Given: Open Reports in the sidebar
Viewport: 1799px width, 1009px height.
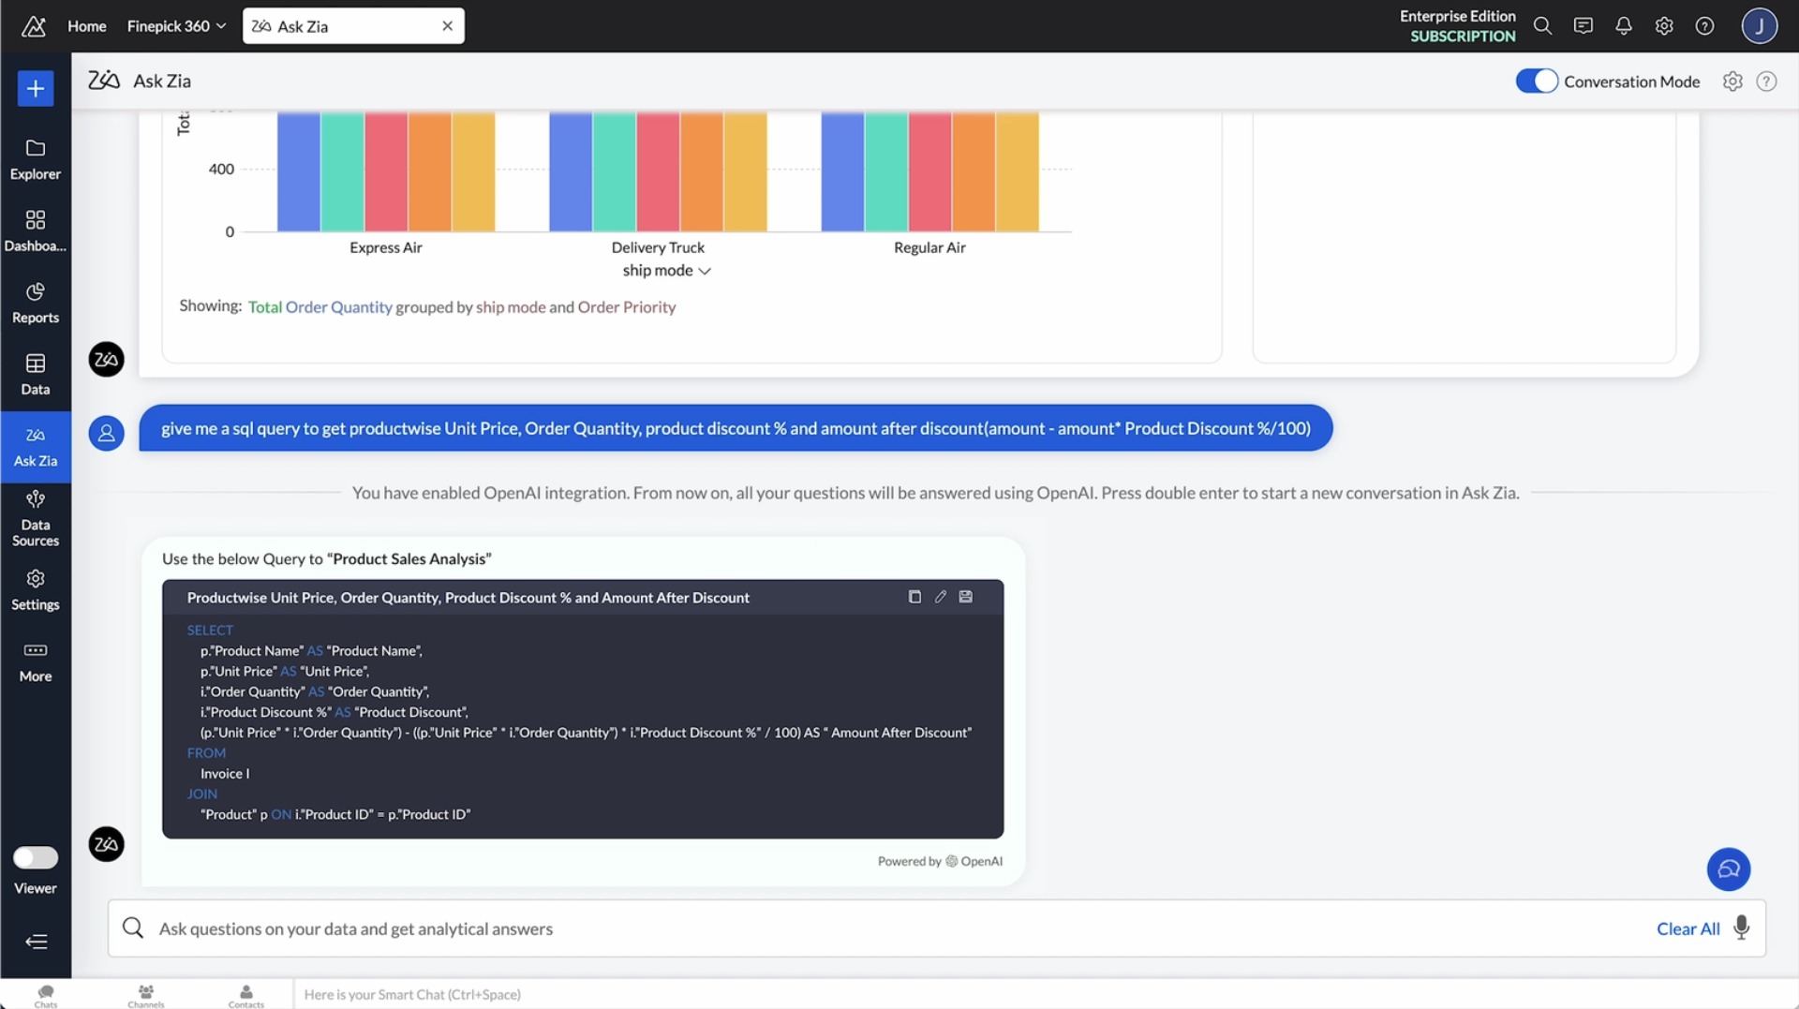Looking at the screenshot, I should click(x=36, y=304).
